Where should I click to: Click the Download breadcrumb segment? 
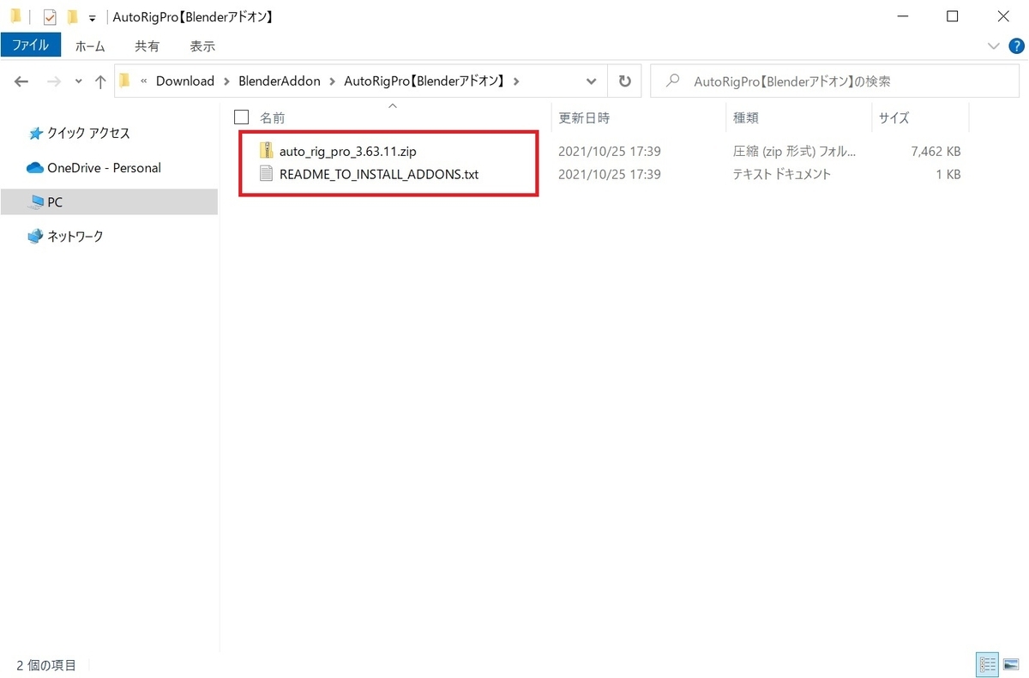[185, 81]
